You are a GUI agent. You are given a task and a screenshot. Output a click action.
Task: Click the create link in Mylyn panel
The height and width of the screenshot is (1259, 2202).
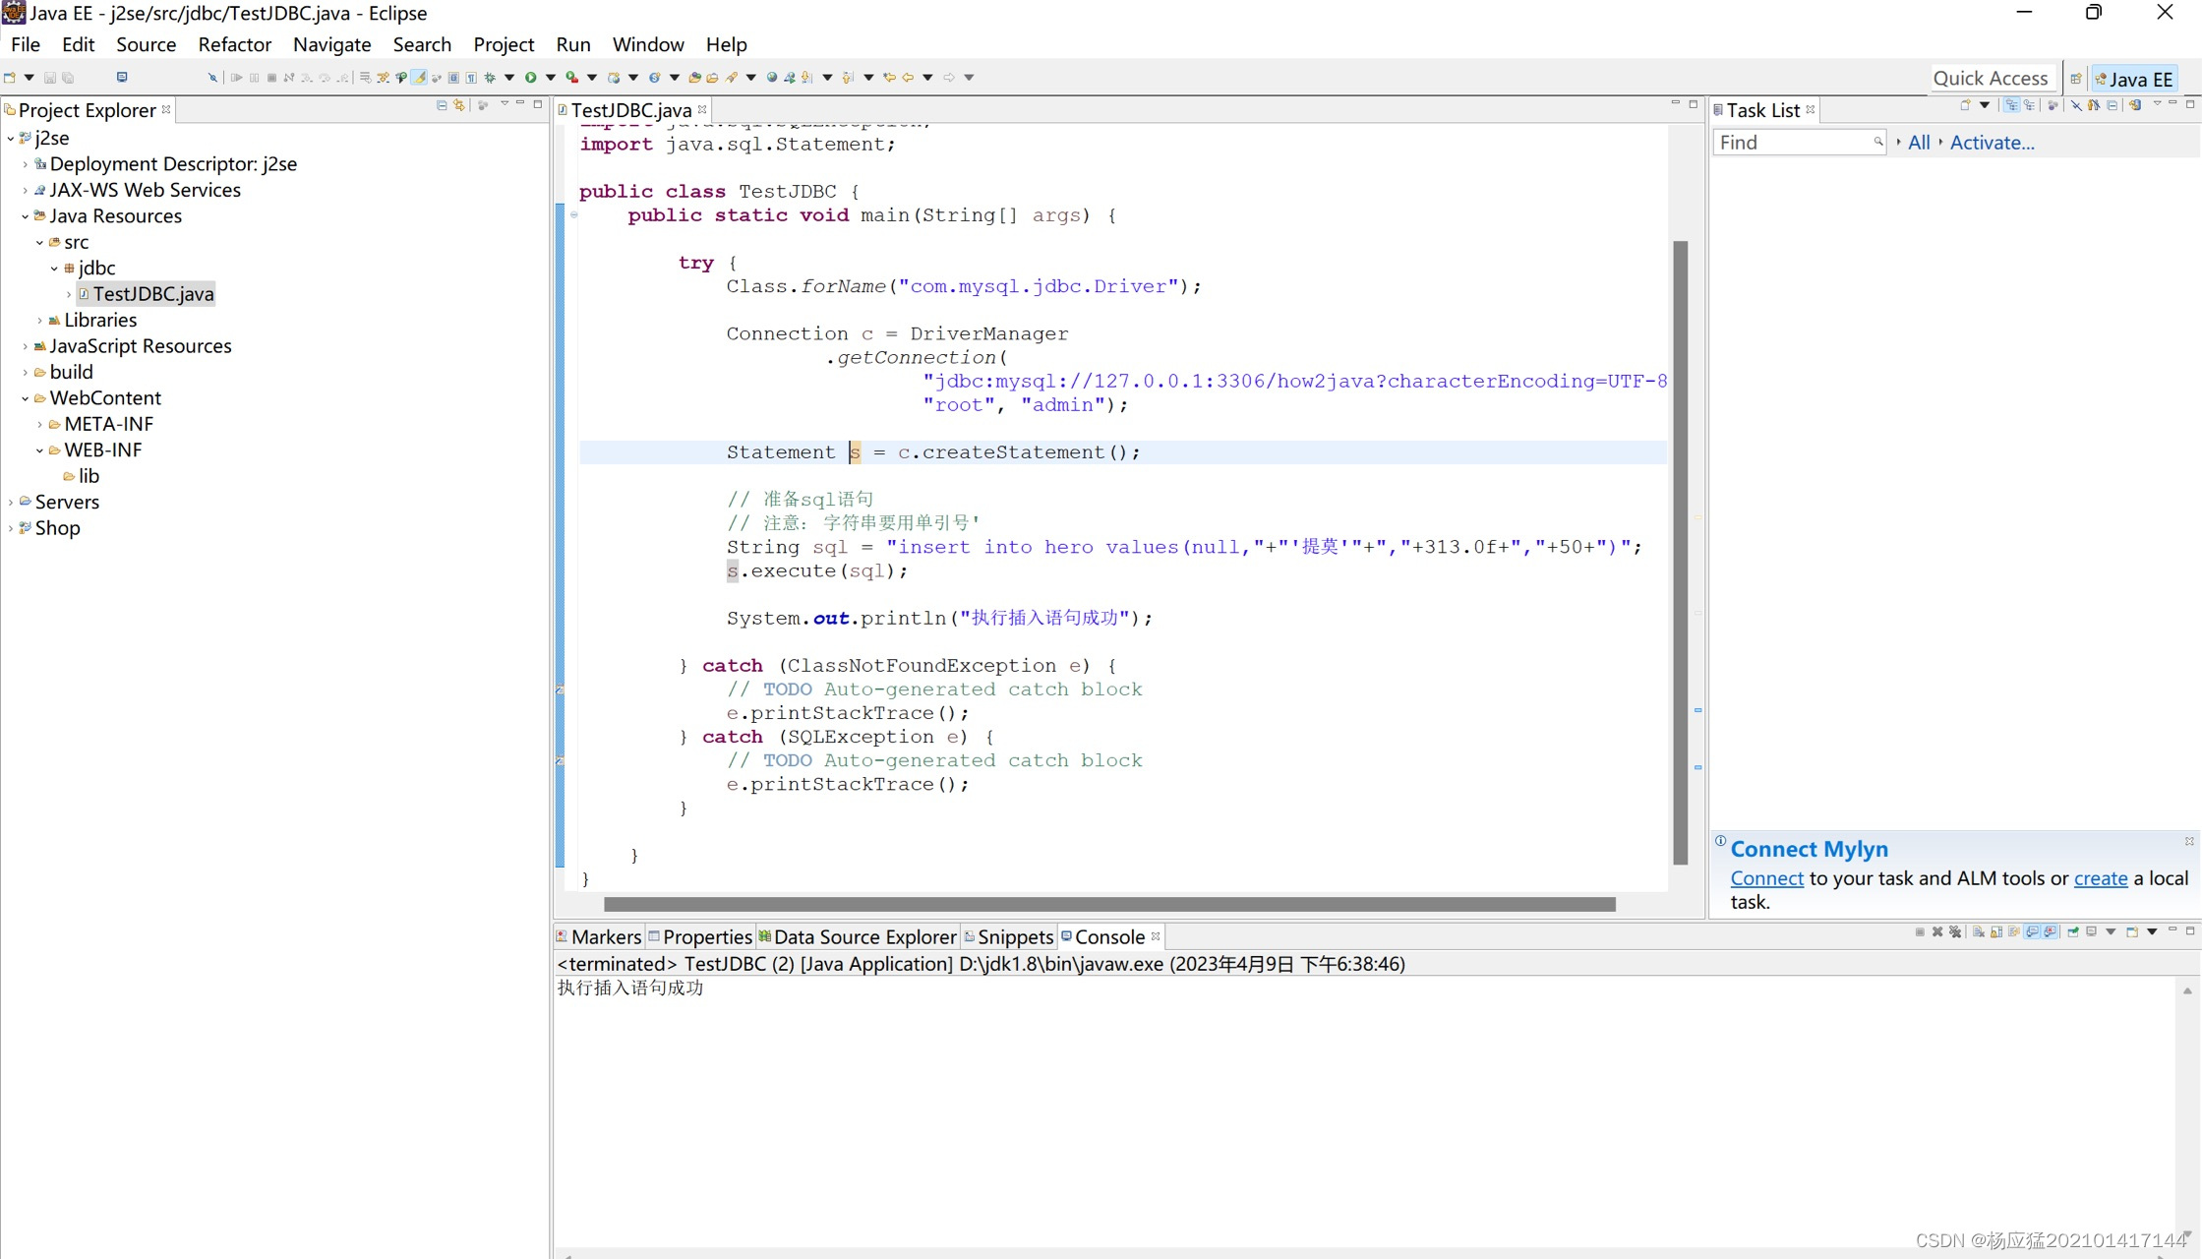(x=2100, y=878)
